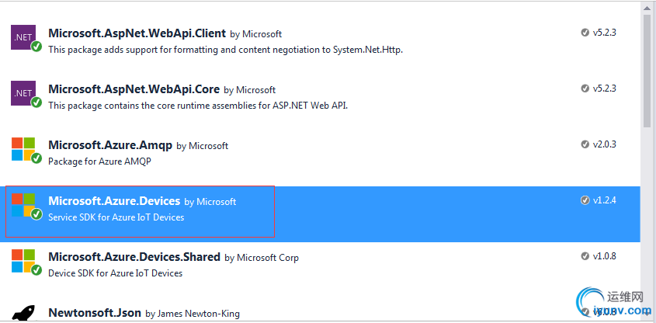Click installed checkmark next to v1.0.8
This screenshot has height=323, width=656.
coord(585,256)
